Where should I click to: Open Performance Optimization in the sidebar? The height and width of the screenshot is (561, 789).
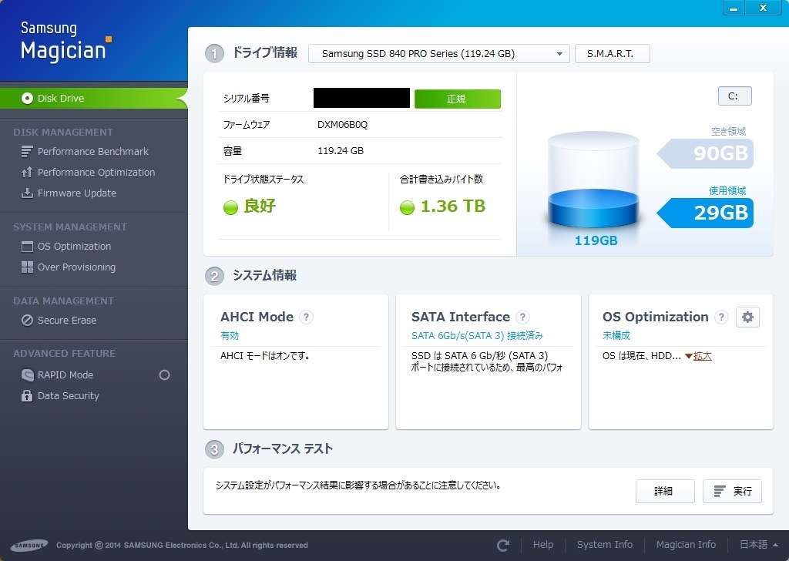pos(96,172)
